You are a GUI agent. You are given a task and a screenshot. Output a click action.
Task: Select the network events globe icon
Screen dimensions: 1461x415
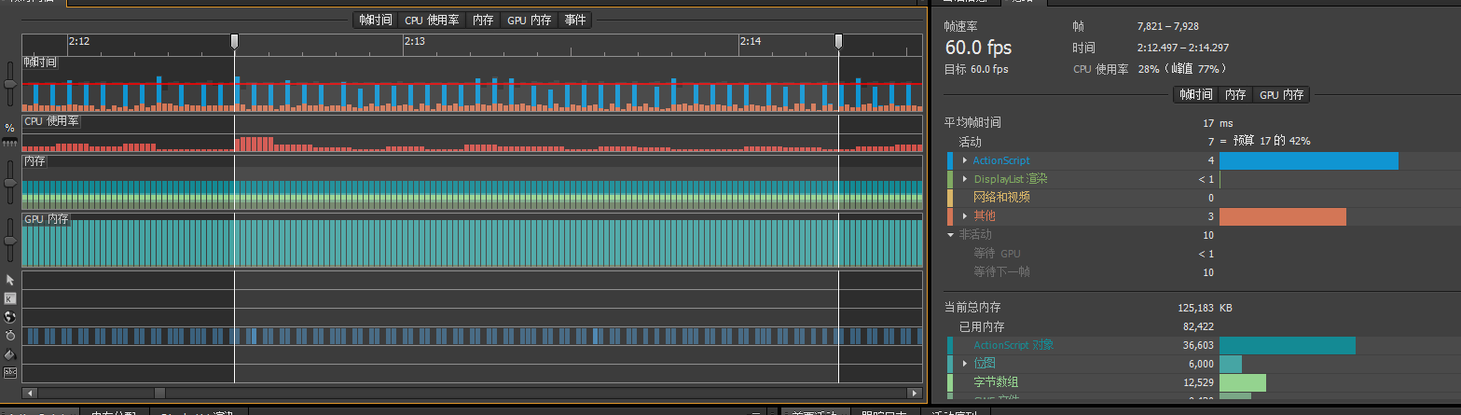(10, 317)
